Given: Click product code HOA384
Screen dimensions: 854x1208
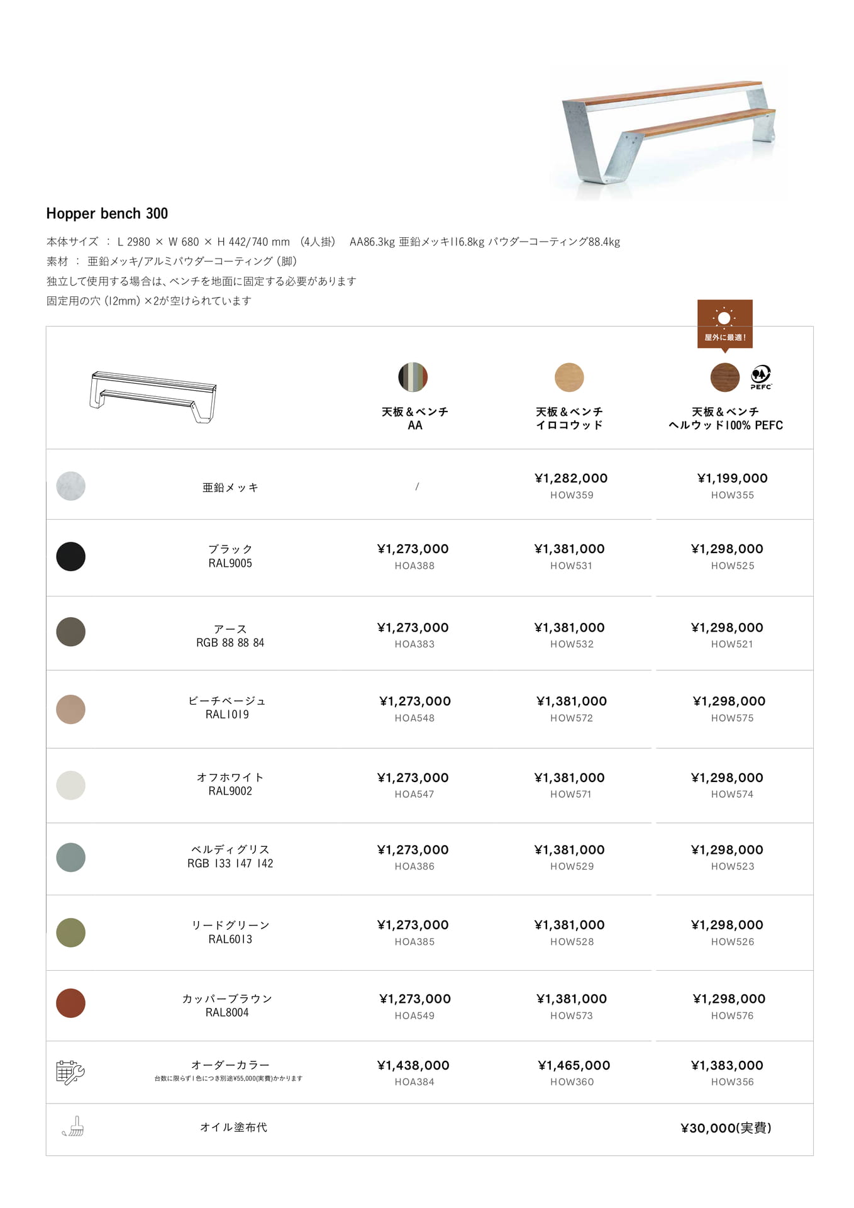Looking at the screenshot, I should click(x=414, y=1082).
